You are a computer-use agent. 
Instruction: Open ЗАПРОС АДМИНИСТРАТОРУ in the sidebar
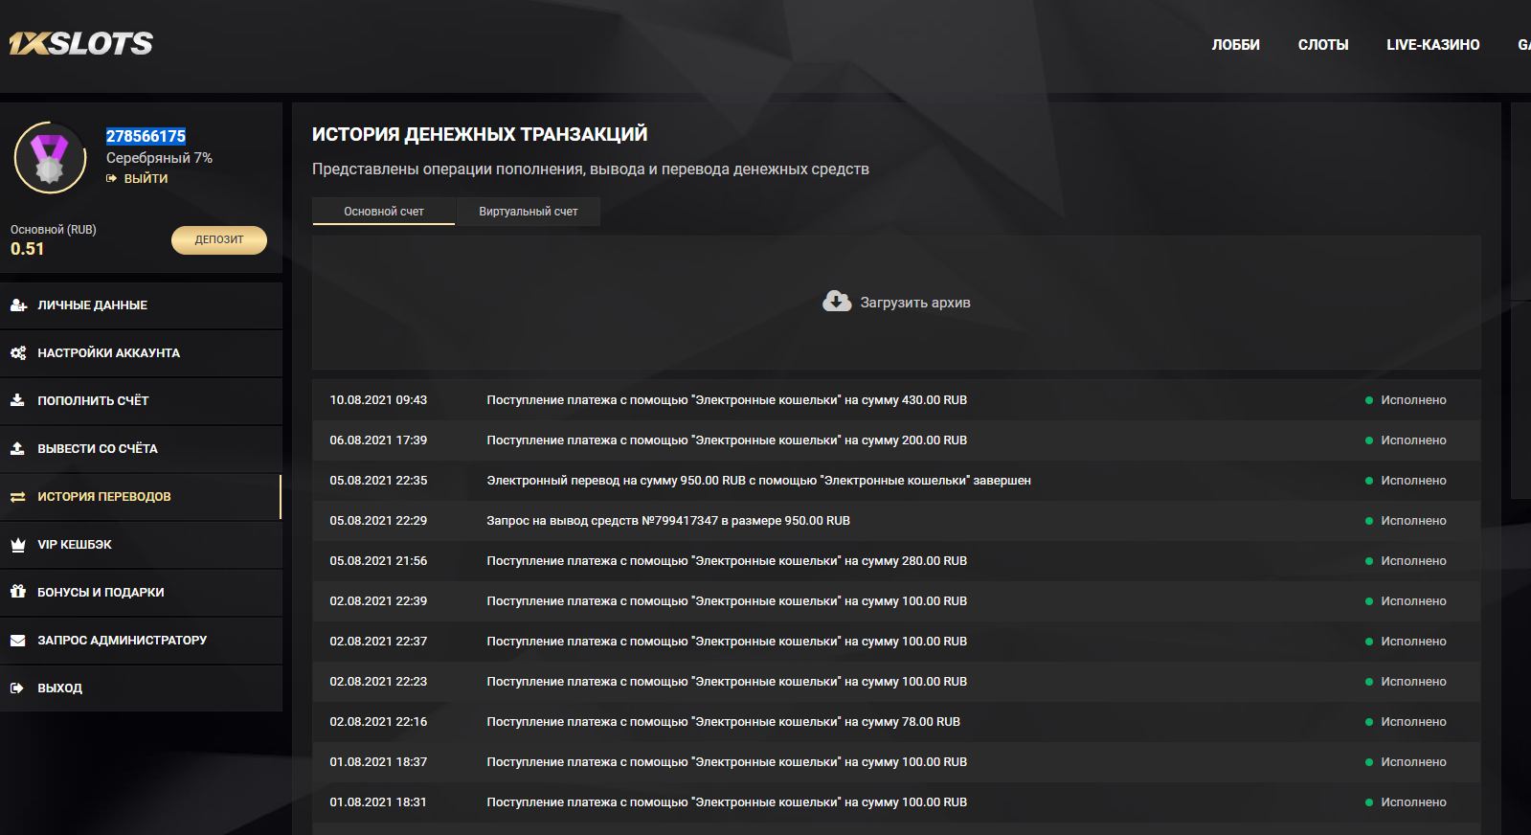point(141,641)
